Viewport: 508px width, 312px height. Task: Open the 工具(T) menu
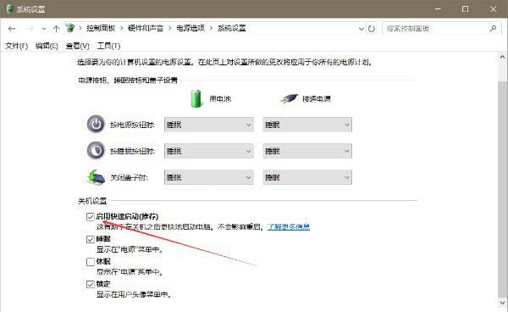coord(108,46)
